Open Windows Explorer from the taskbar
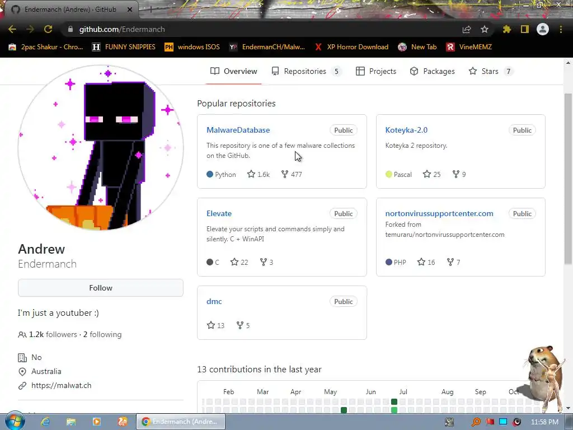 (71, 422)
